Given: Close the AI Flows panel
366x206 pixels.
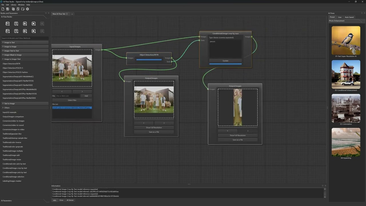Looking at the screenshot, I should click(364, 13).
